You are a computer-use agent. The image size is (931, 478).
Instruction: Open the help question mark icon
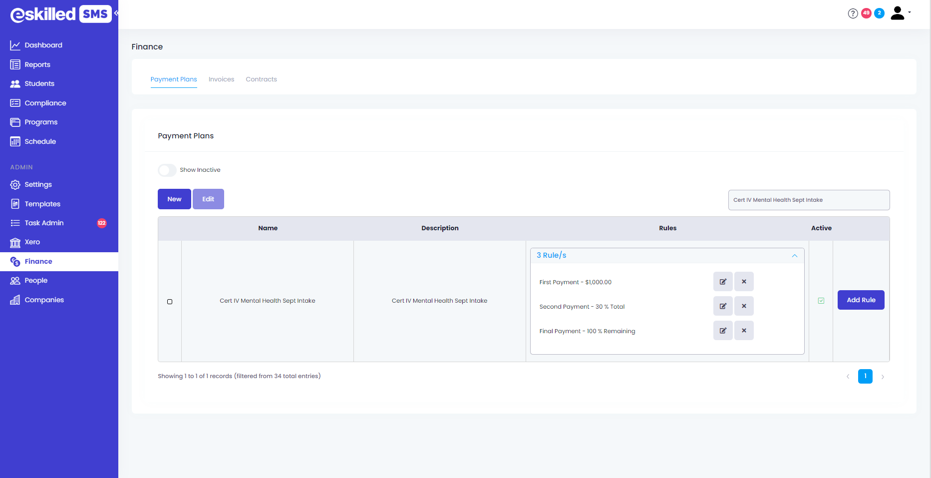tap(853, 13)
